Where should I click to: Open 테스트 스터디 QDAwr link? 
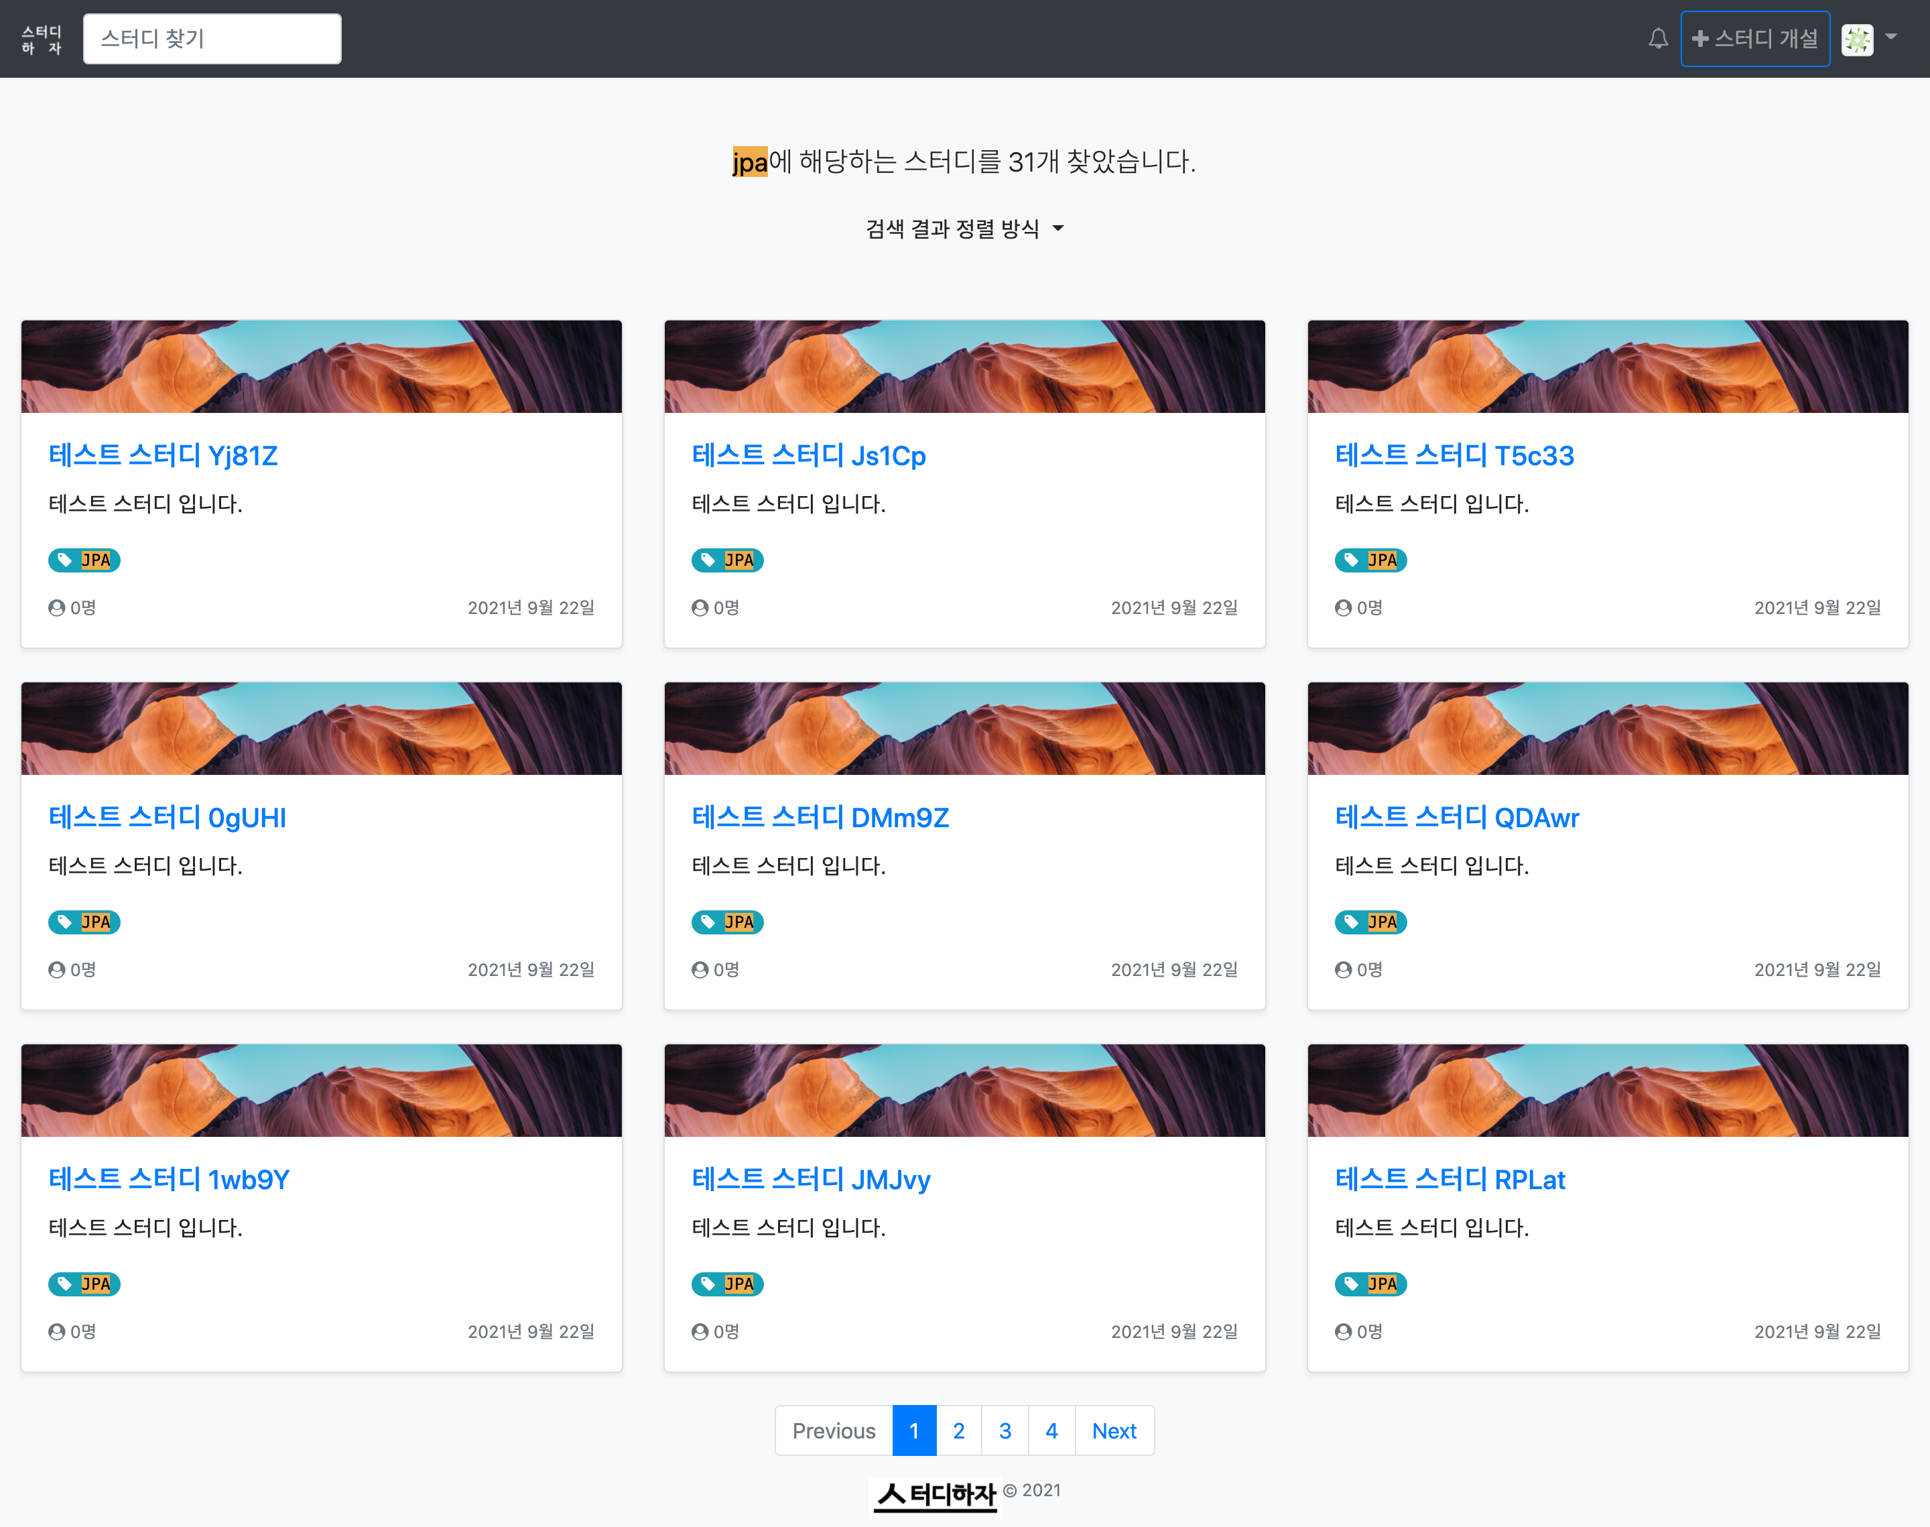tap(1458, 817)
